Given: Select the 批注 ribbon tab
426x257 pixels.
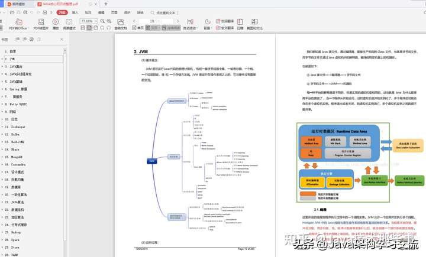Looking at the screenshot, I should point(88,13).
